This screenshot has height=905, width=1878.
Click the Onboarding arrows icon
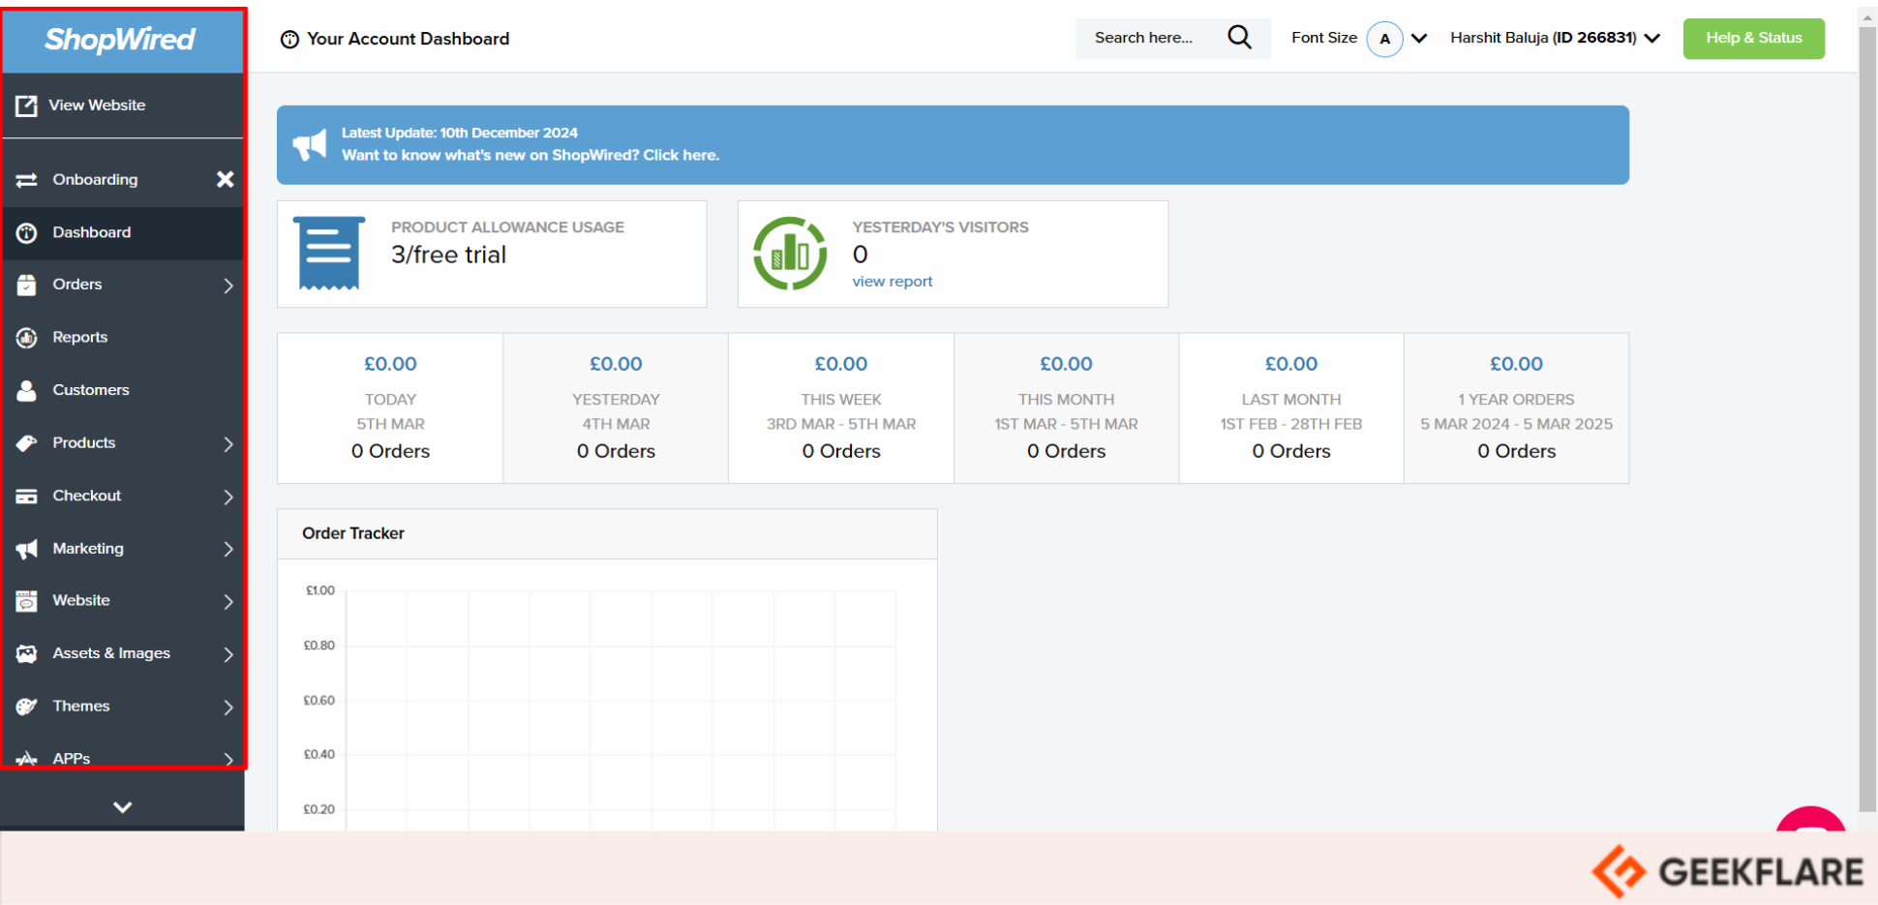coord(26,180)
